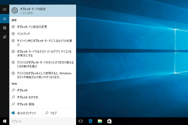The width and height of the screenshot is (188, 125).
Task: Open サインイン時にタブレット モードに入るかどうかを選ぶ result
Action: 43,42
